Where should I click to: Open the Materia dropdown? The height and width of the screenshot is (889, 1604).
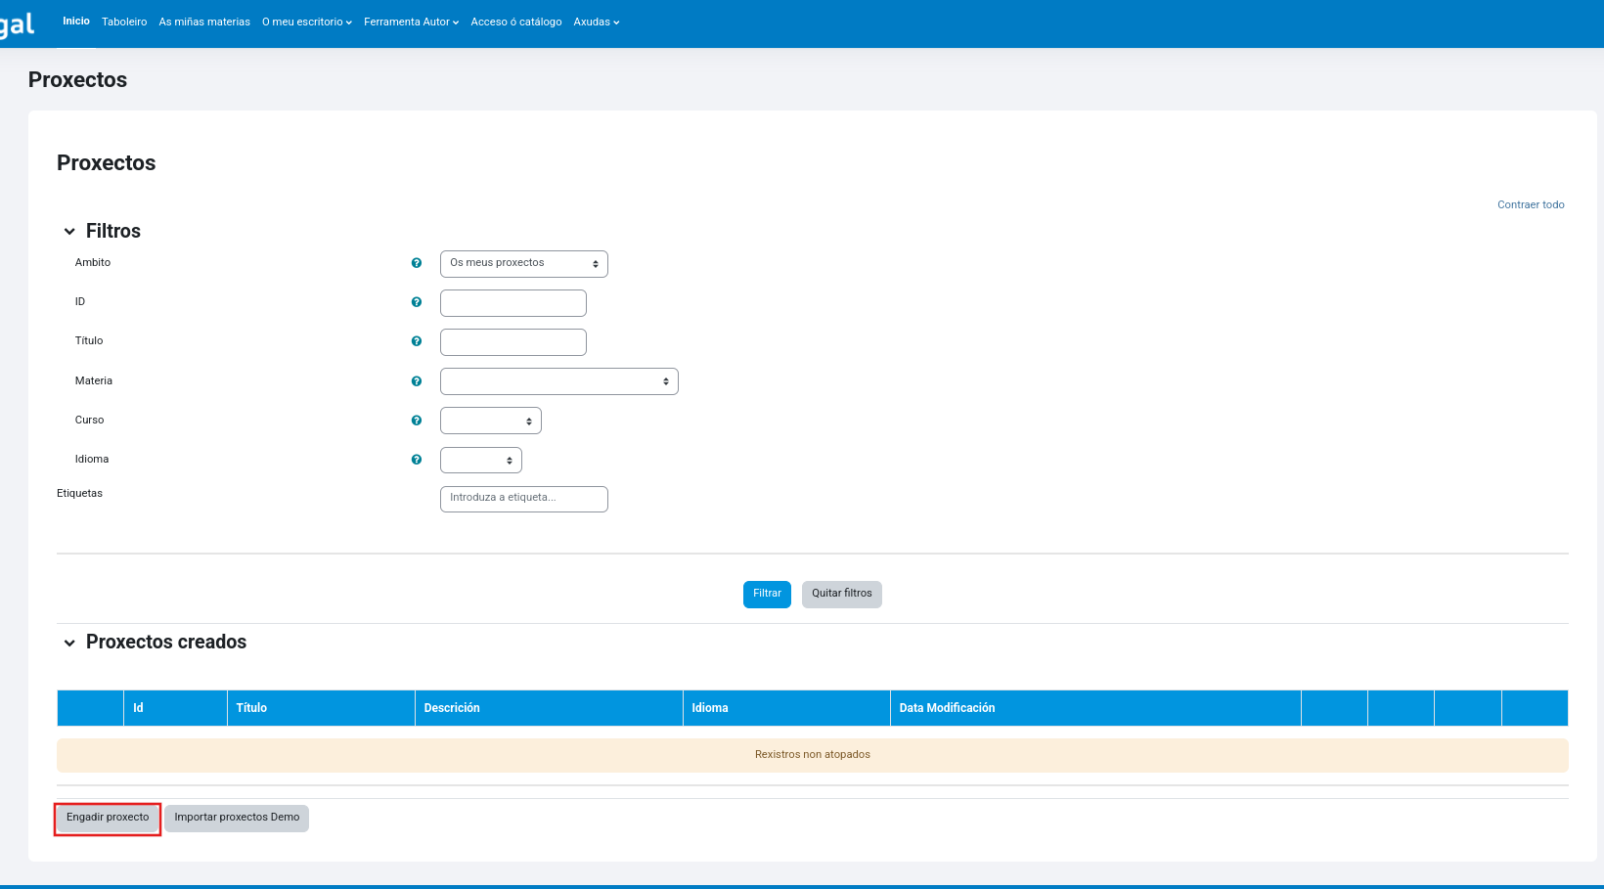tap(558, 381)
